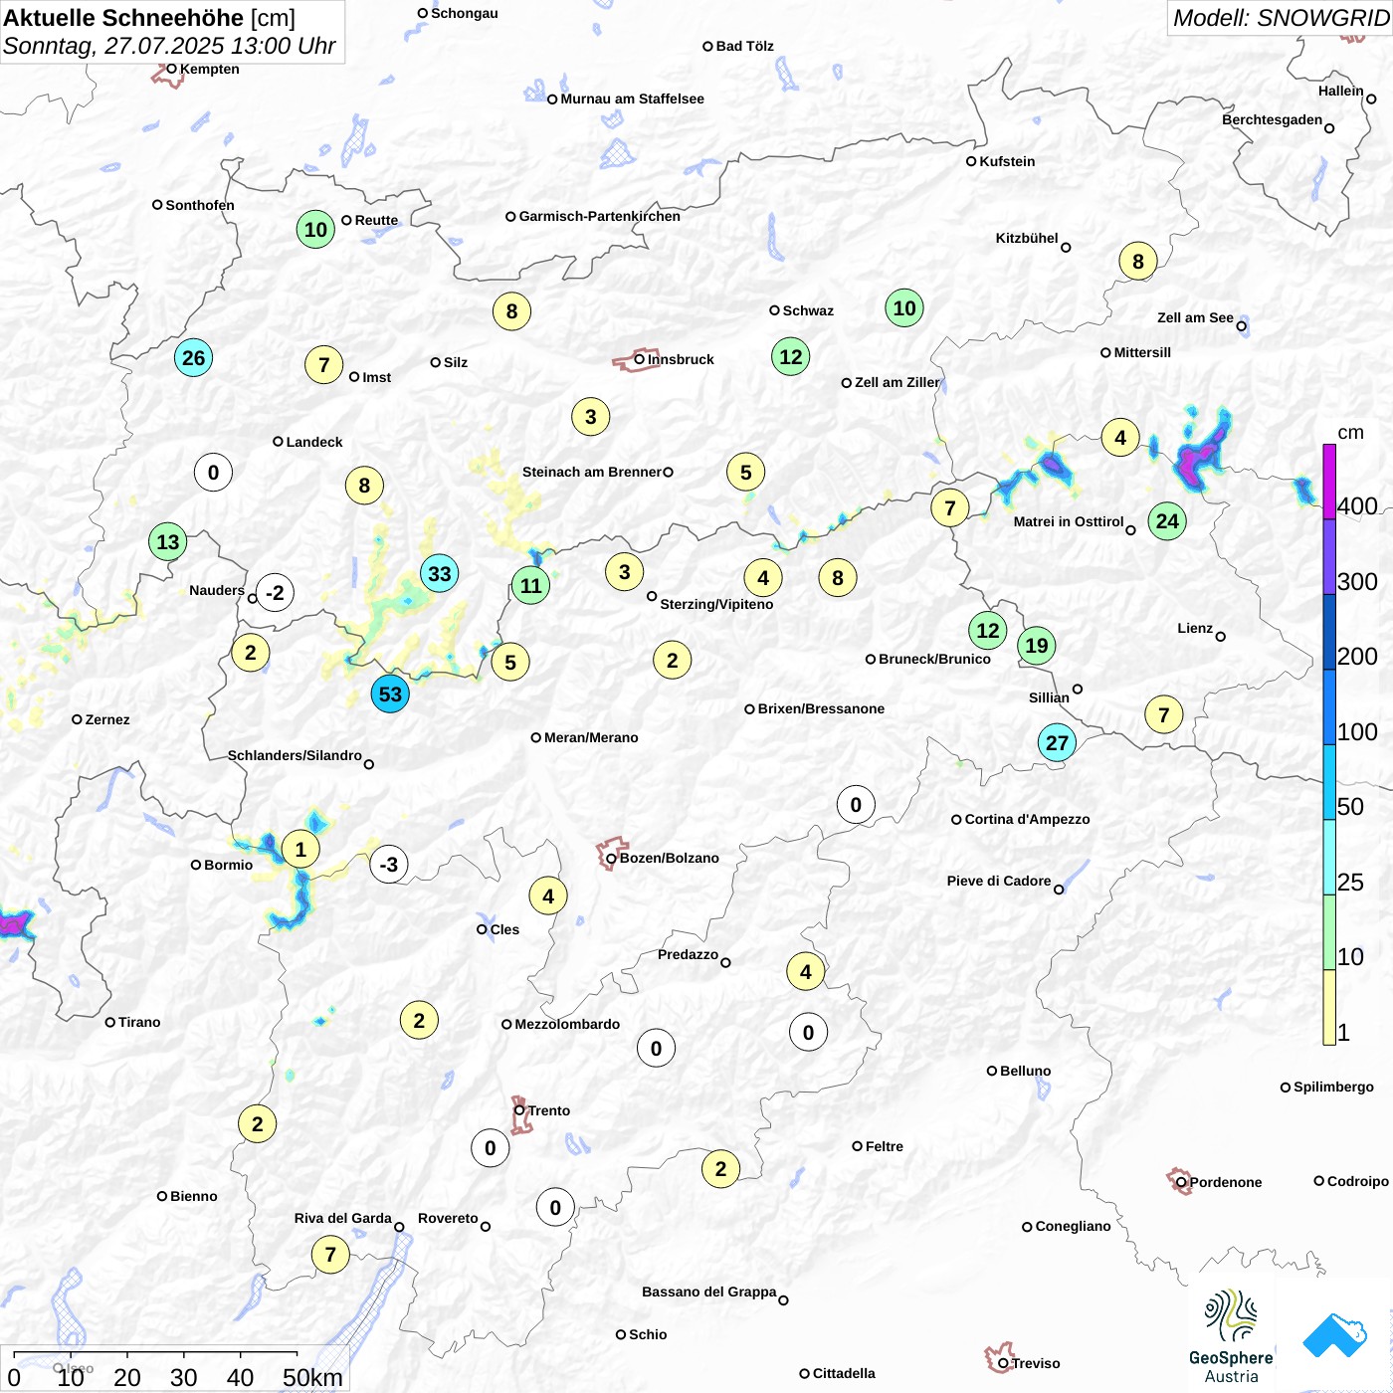This screenshot has width=1393, height=1393.
Task: Click the 53 cm snow depth station marker
Action: pyautogui.click(x=390, y=695)
